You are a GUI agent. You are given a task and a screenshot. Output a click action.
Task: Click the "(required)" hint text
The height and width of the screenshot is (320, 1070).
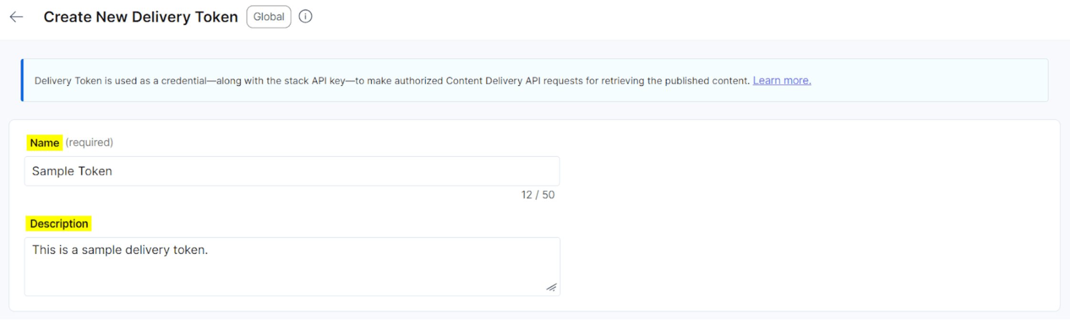click(x=89, y=142)
